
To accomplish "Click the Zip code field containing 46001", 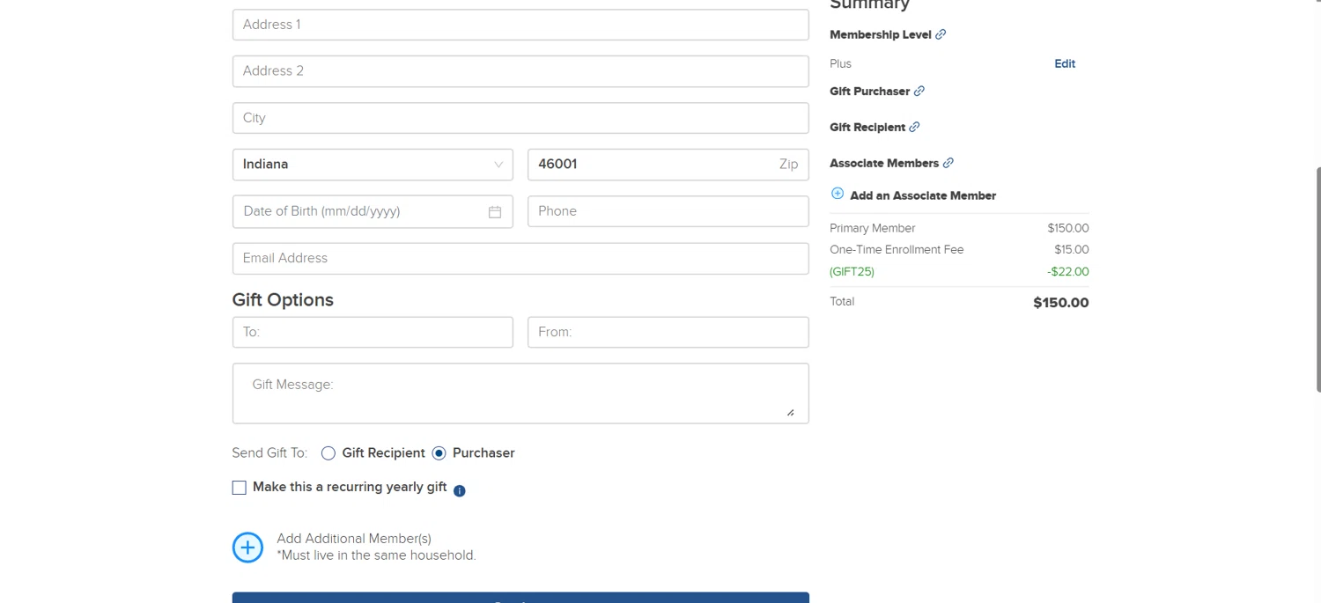I will 652,165.
